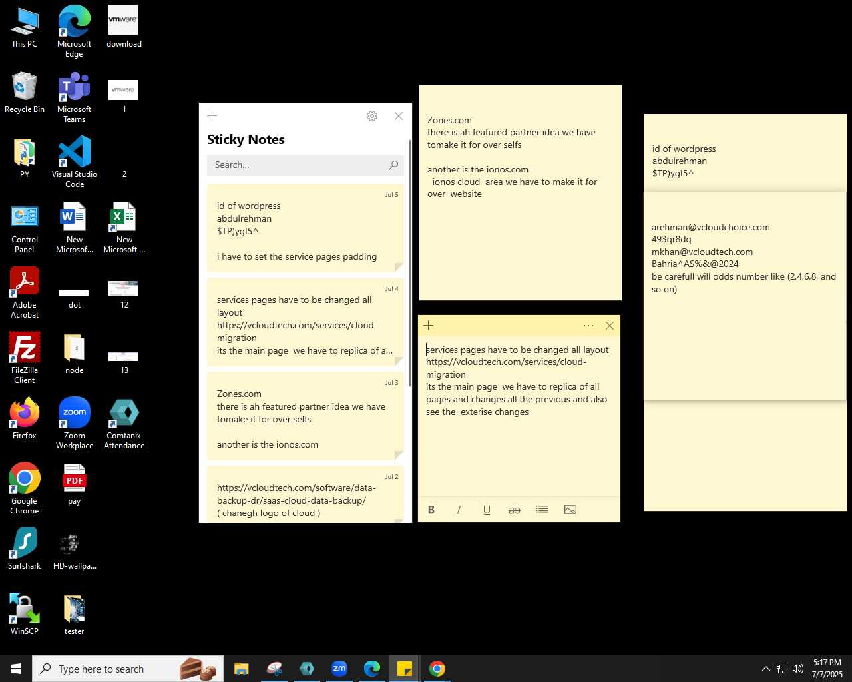Image resolution: width=852 pixels, height=682 pixels.
Task: Create a new note from the Sticky Notes list header
Action: click(x=212, y=116)
